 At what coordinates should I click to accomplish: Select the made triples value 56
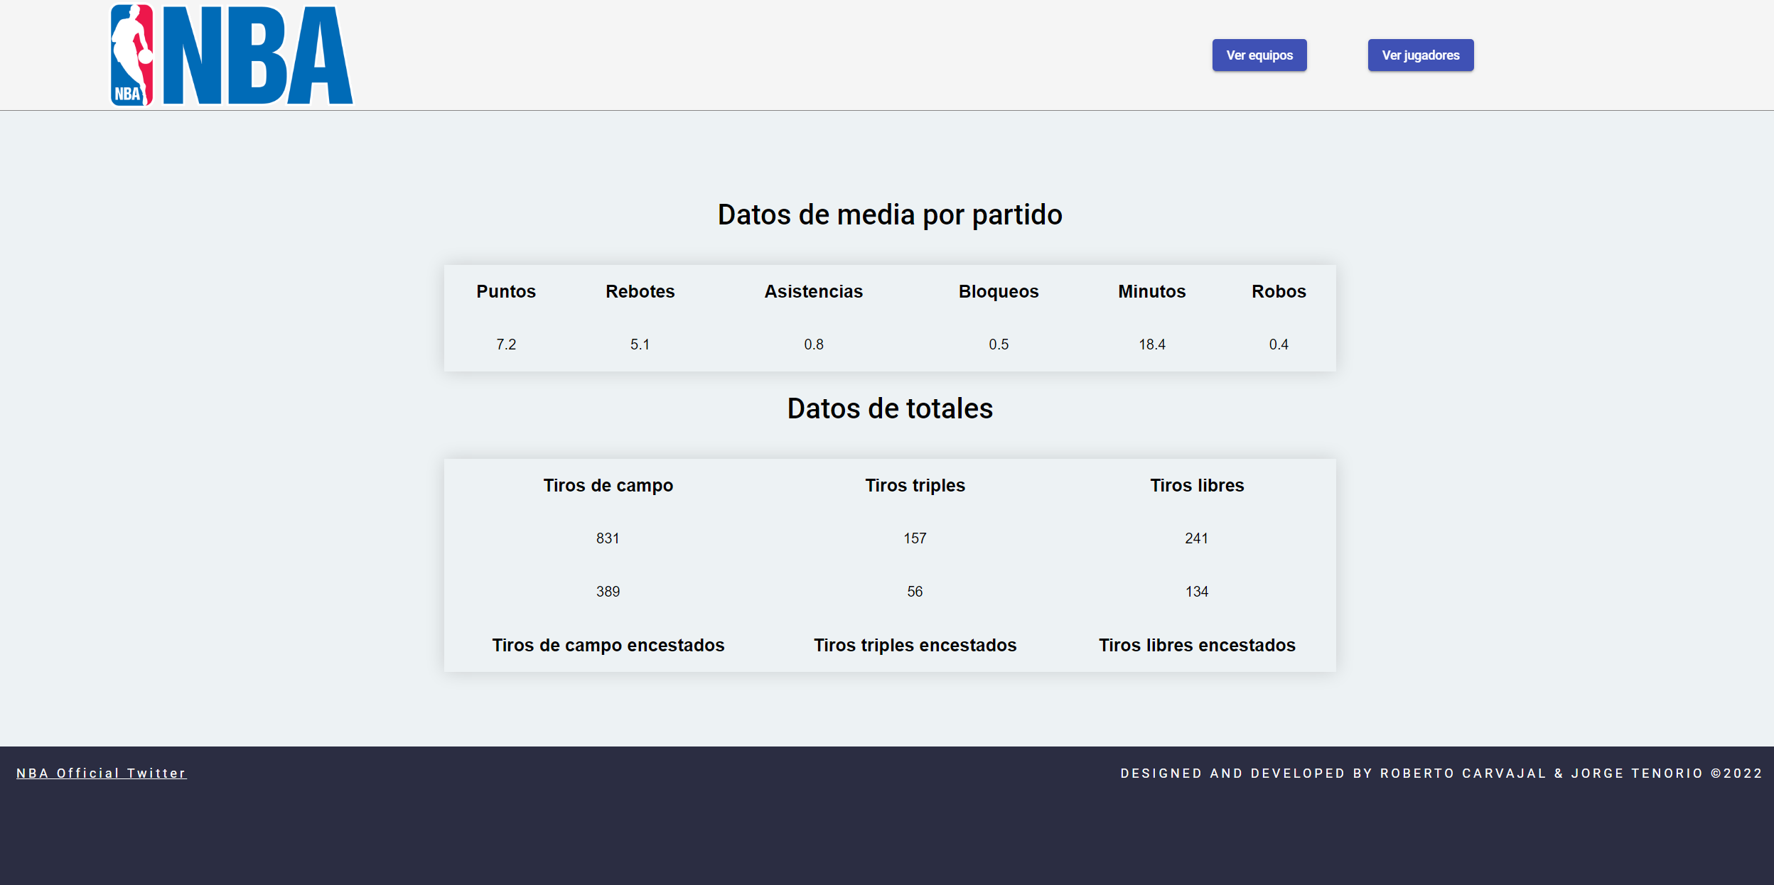[915, 592]
